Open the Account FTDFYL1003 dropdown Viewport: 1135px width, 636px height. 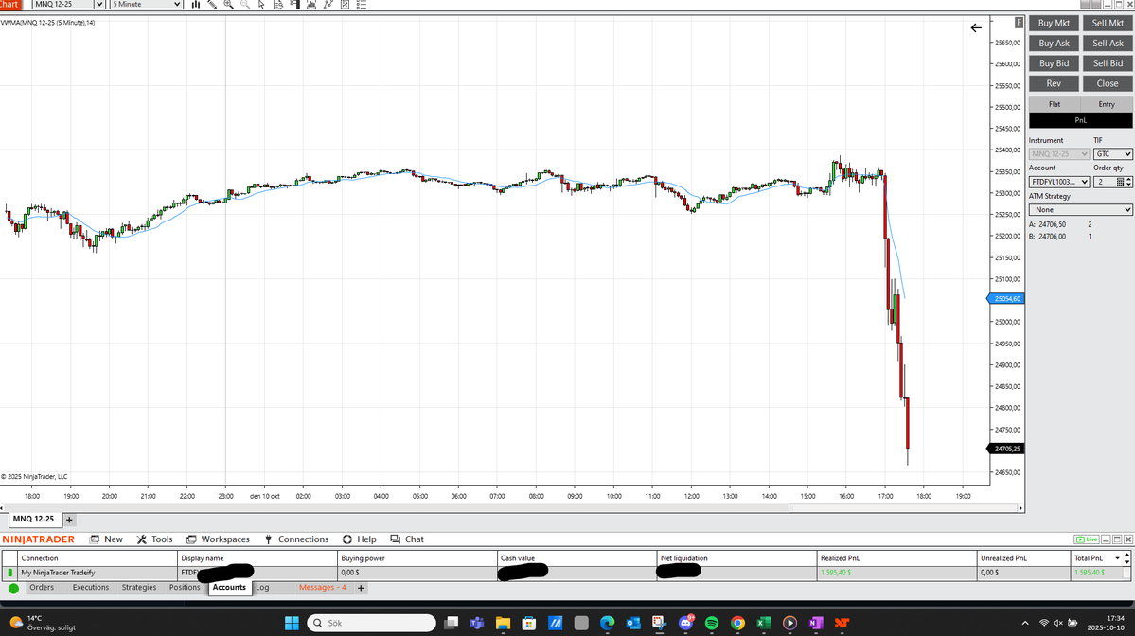pos(1059,182)
